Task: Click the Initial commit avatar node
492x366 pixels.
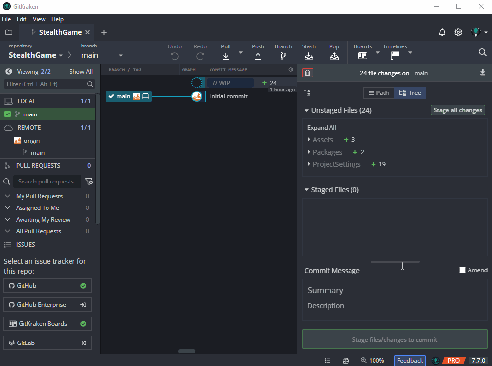Action: pos(197,96)
